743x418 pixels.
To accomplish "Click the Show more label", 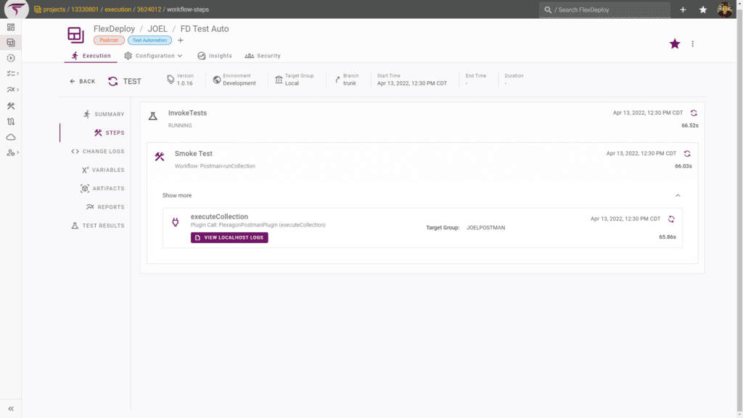I will tap(177, 196).
